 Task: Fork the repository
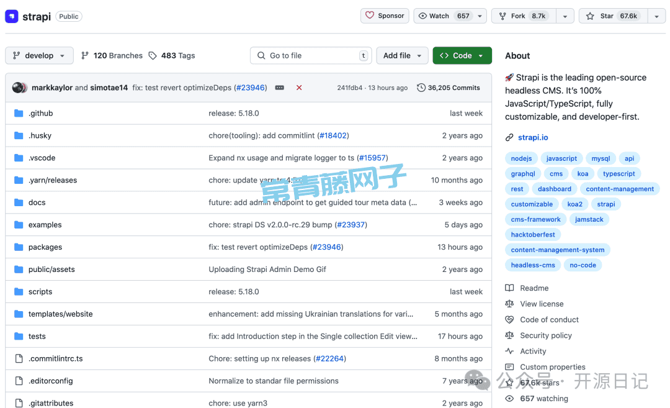tap(524, 16)
